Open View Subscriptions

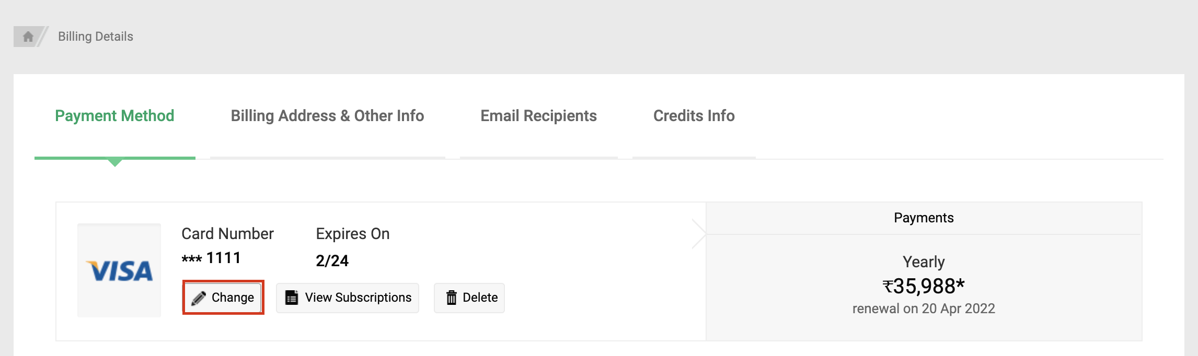[358, 298]
